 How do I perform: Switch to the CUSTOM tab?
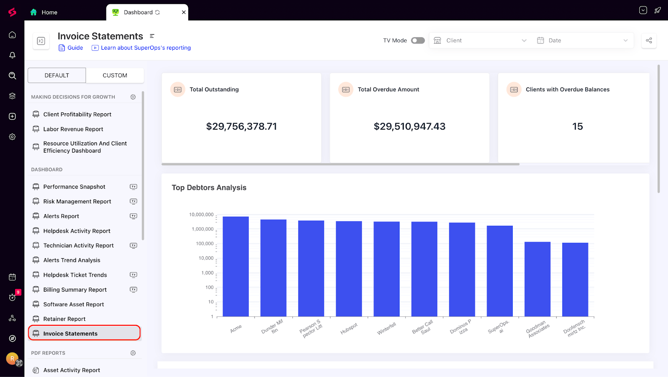pos(115,75)
